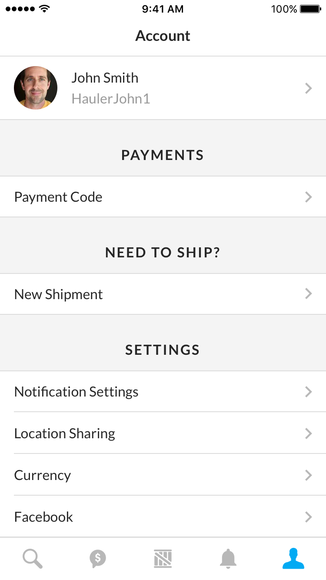Image resolution: width=326 pixels, height=580 pixels.
Task: Tap the HaulerJohn1 username text
Action: tap(111, 99)
